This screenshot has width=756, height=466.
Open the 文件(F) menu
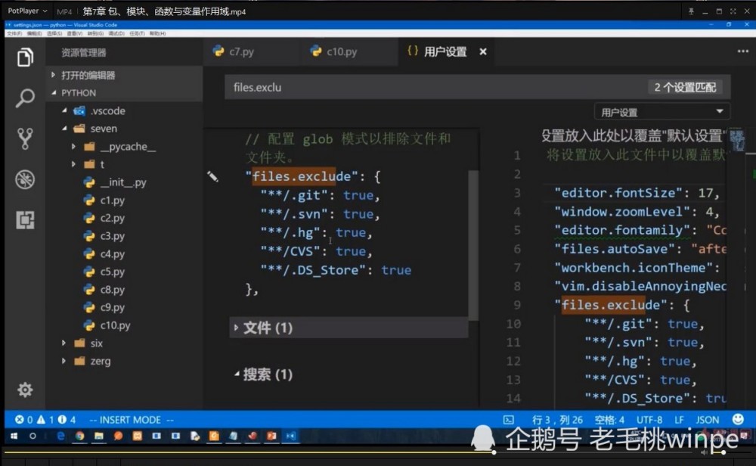[14, 33]
